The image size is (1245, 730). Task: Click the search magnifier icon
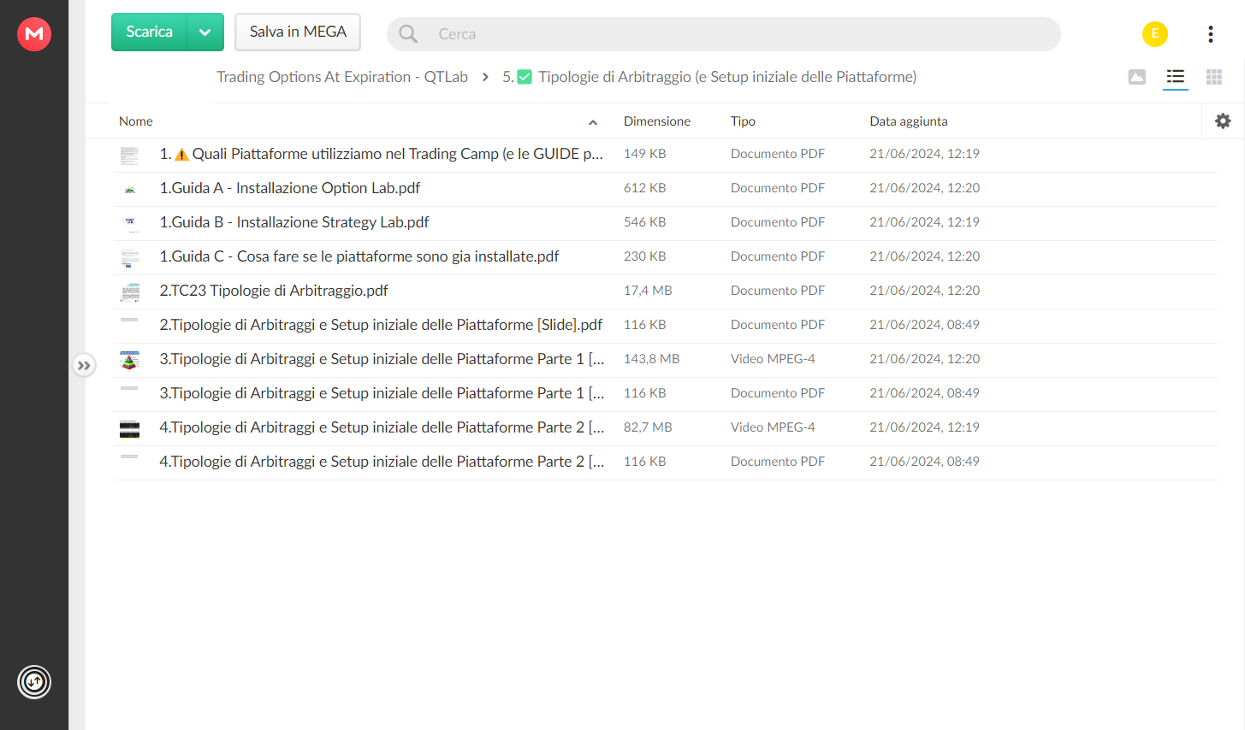tap(408, 34)
